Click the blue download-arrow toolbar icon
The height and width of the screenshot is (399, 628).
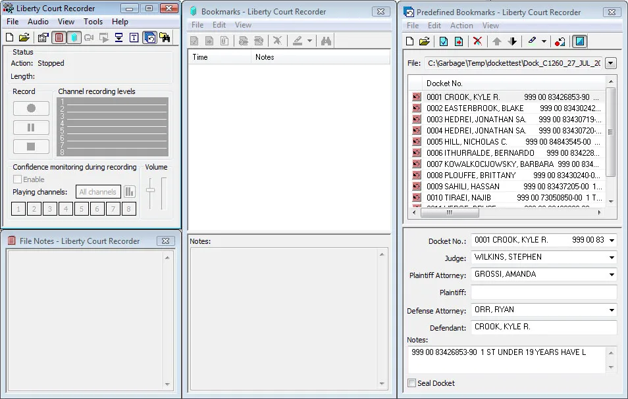(x=119, y=37)
